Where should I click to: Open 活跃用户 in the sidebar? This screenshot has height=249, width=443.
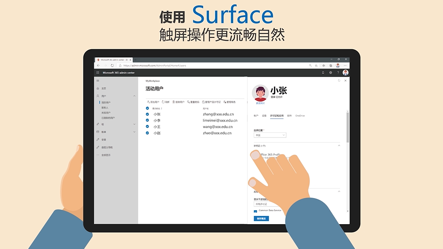tap(106, 102)
